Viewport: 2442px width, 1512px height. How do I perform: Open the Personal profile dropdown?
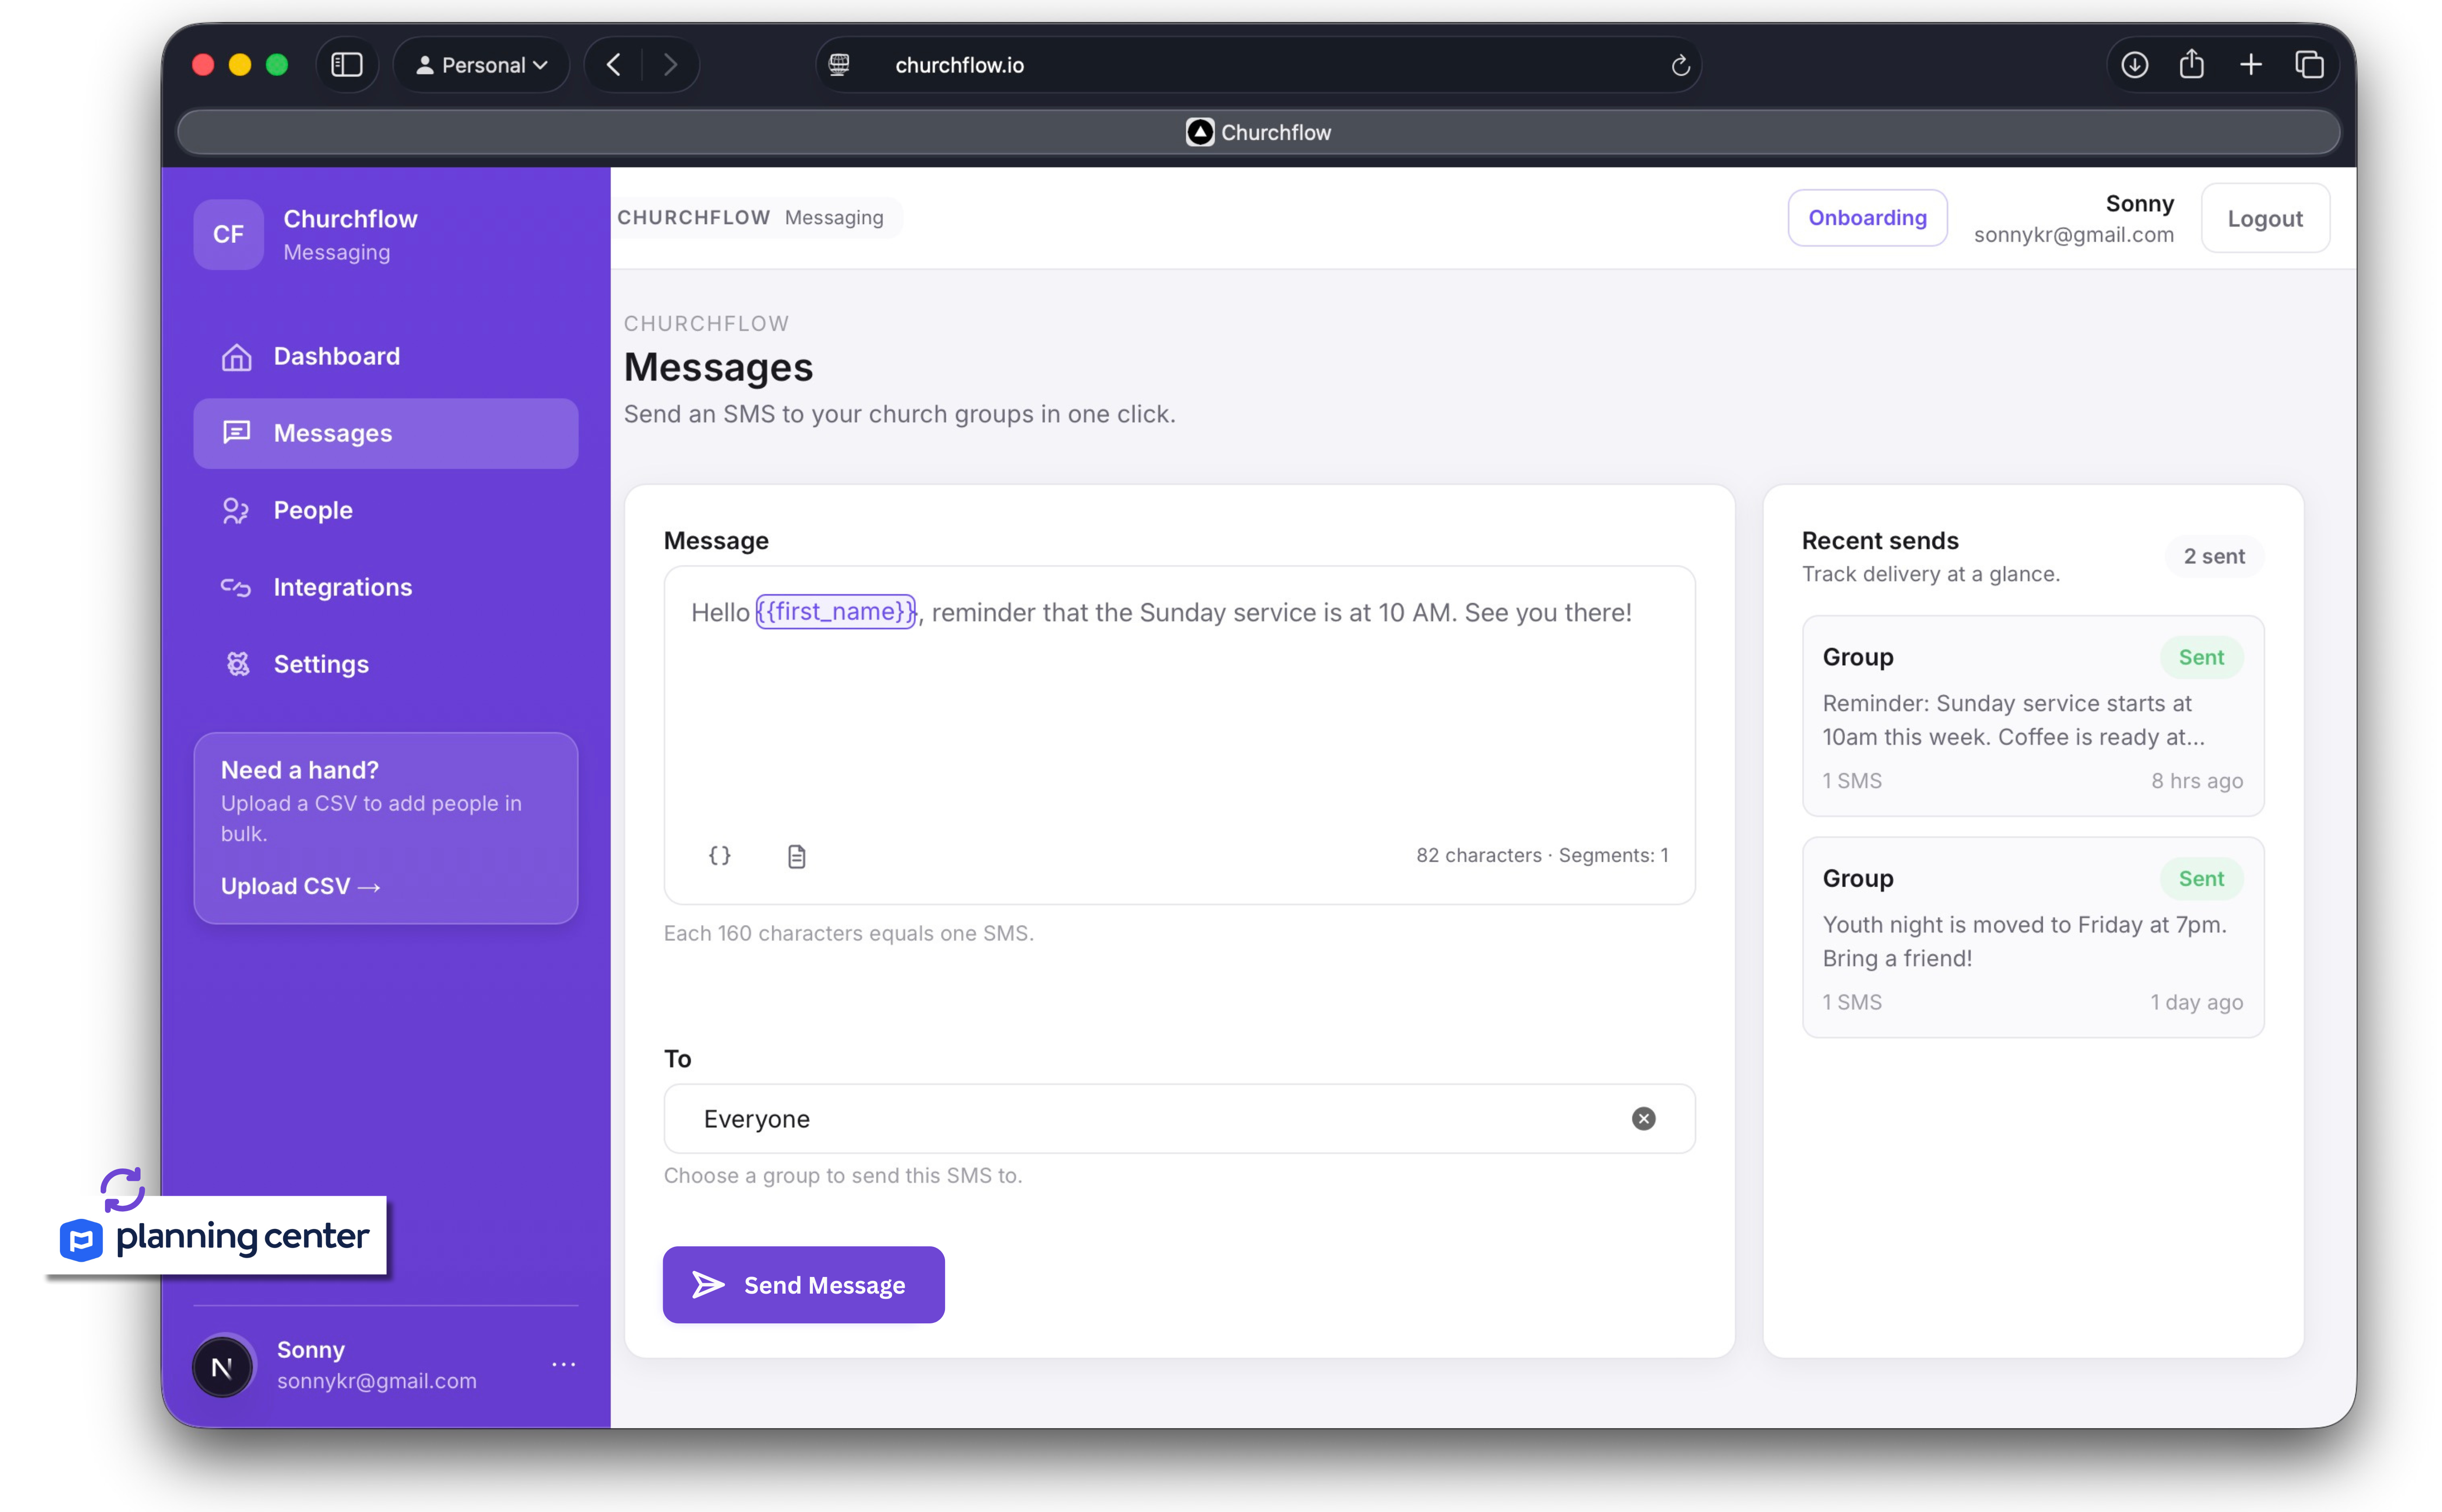point(482,64)
